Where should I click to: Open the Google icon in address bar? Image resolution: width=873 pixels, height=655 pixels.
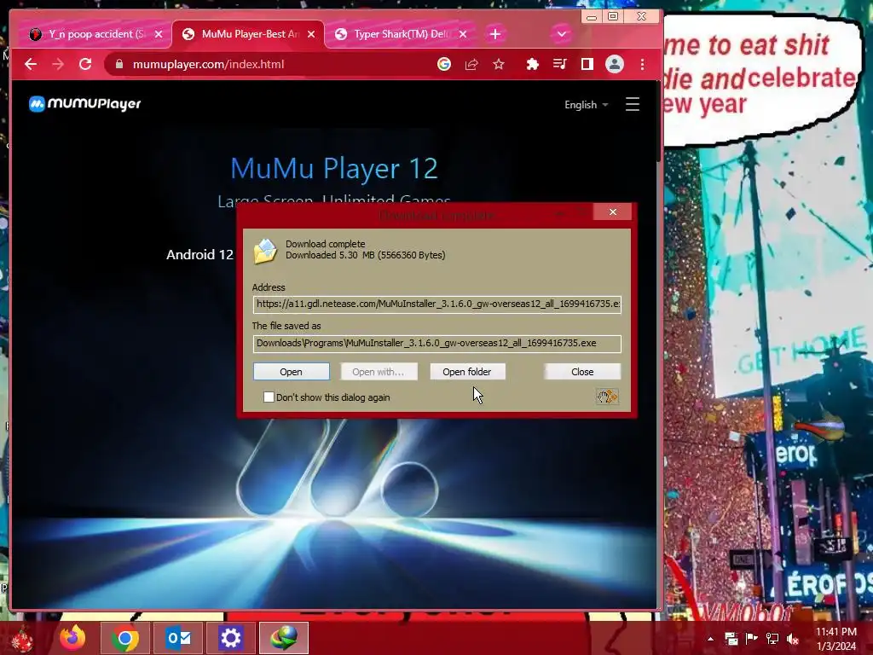pos(443,64)
